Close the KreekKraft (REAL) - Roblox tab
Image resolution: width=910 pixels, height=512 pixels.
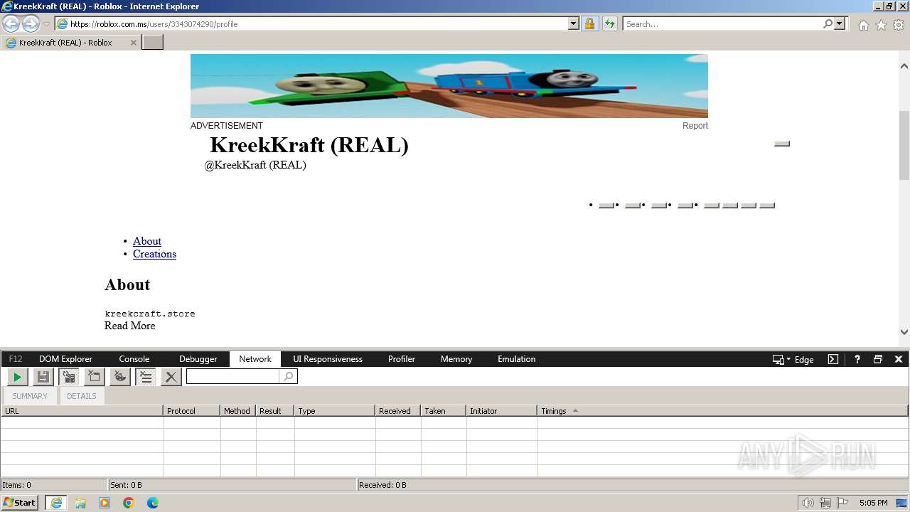click(x=133, y=43)
